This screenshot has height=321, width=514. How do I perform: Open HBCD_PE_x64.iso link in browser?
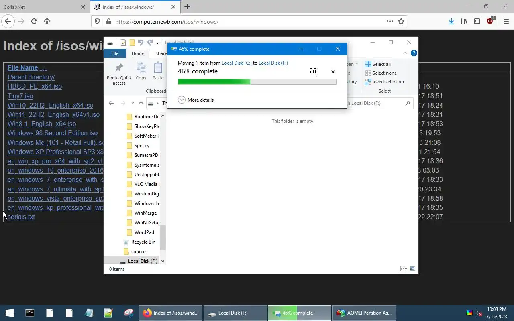point(35,87)
